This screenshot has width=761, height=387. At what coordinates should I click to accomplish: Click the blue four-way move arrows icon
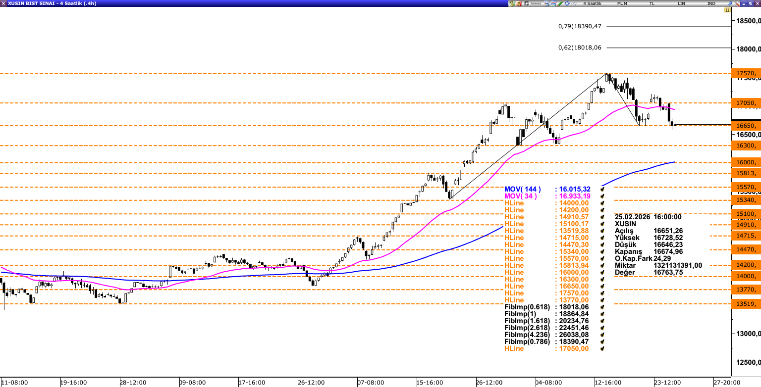point(567,3)
